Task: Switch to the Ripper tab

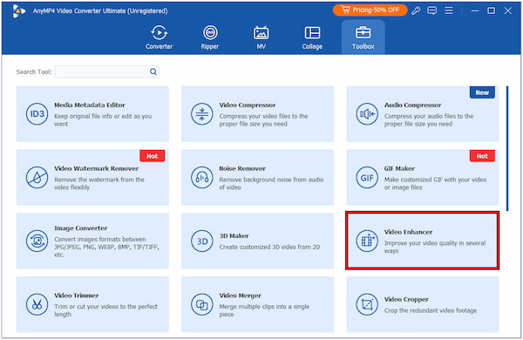Action: pos(210,37)
